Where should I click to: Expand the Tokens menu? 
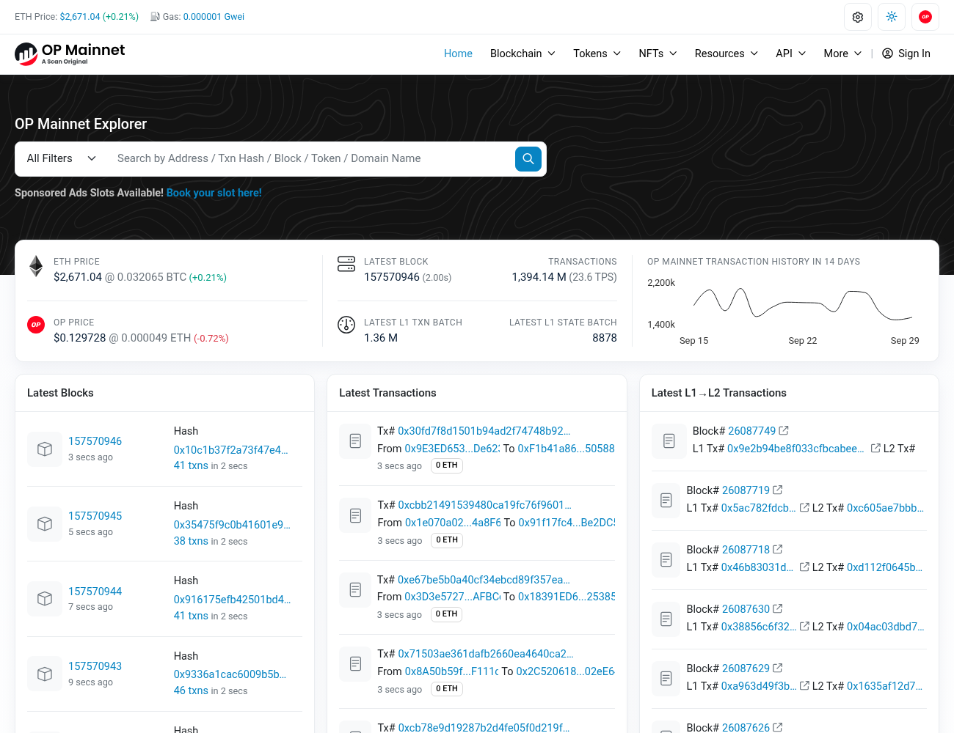[x=597, y=54]
